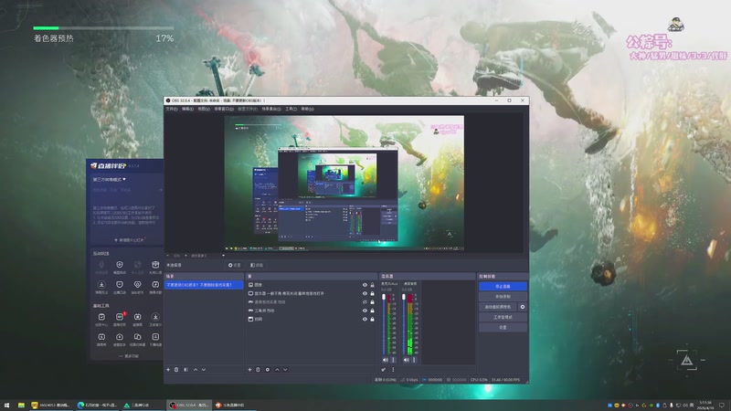Click the zoom-in plus below the preview
Viewport: 731px width, 411px height.
click(x=185, y=256)
